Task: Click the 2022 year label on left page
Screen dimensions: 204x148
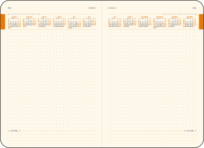Action: point(92,8)
